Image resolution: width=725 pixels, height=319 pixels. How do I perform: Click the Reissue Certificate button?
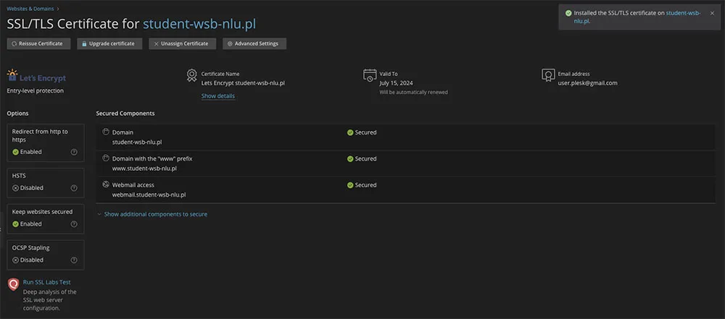[38, 43]
